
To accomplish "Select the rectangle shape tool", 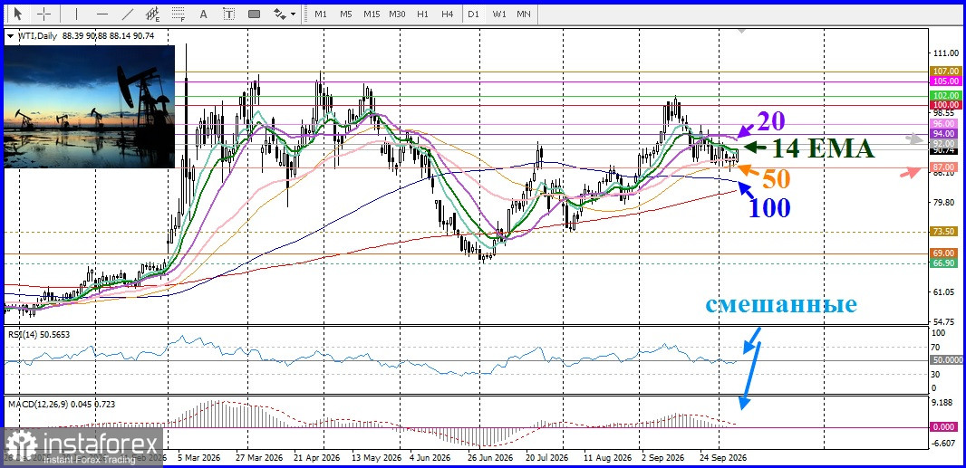I will click(254, 14).
